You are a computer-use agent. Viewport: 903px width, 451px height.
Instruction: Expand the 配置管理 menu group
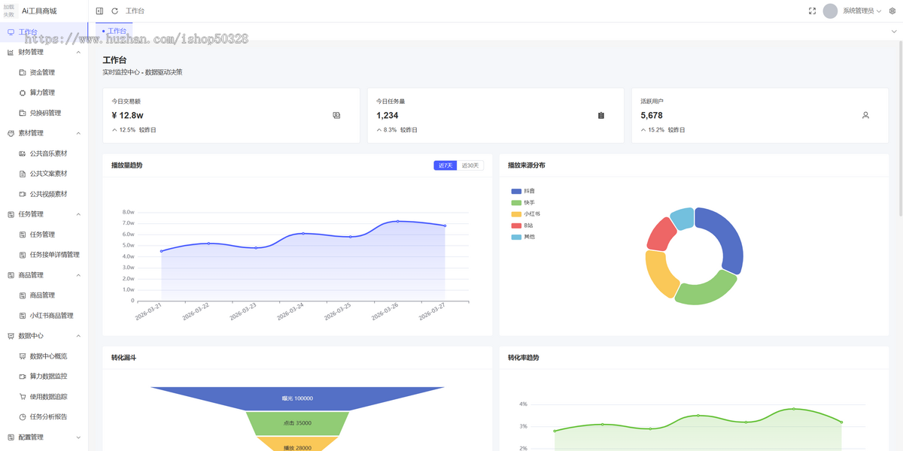tap(44, 437)
